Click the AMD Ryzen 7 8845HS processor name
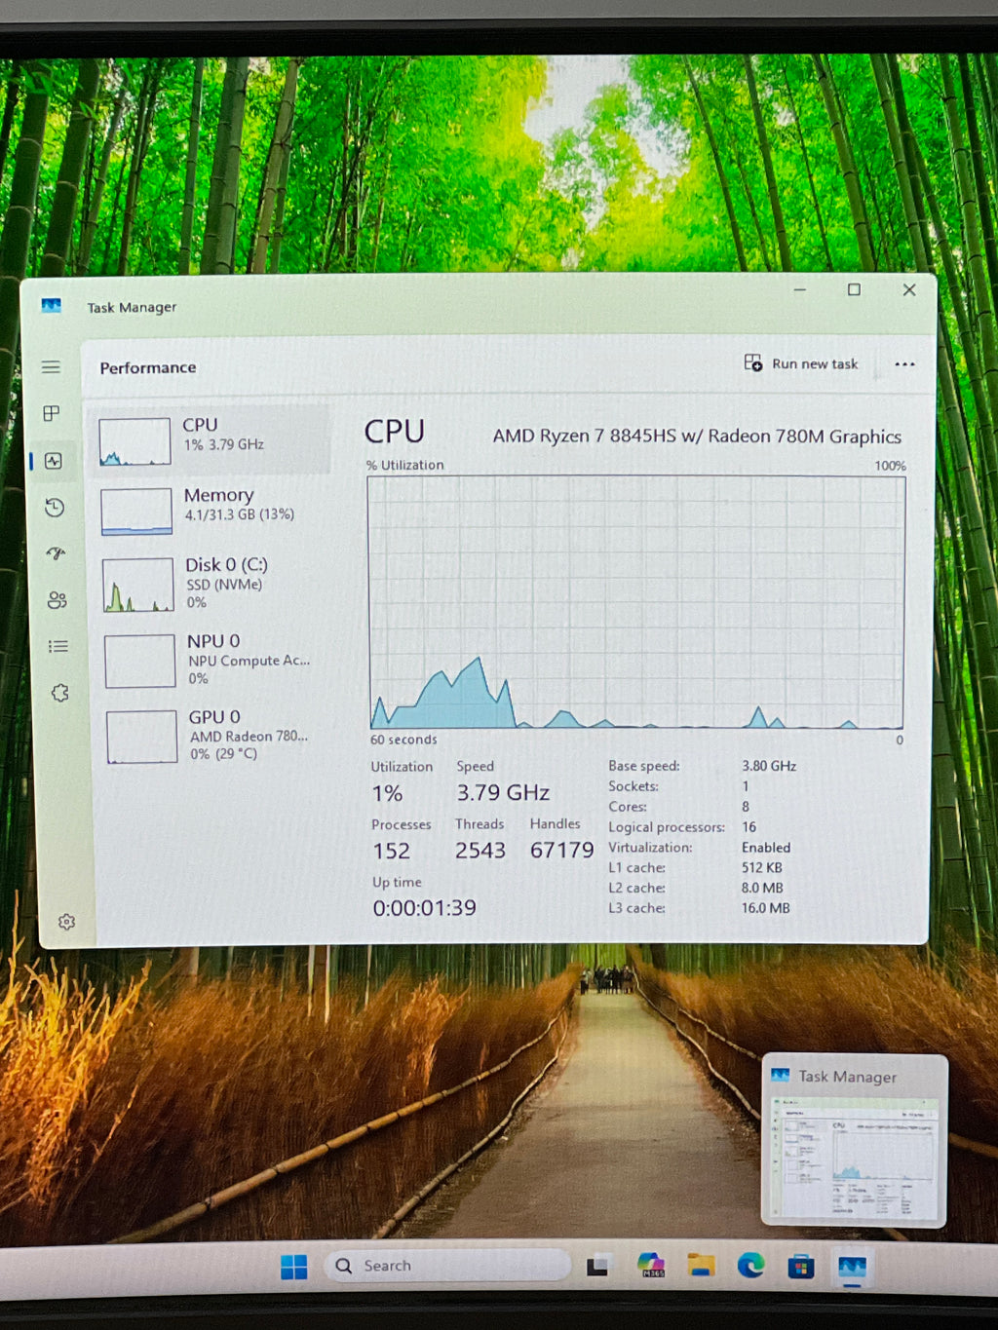The image size is (998, 1330). point(697,437)
